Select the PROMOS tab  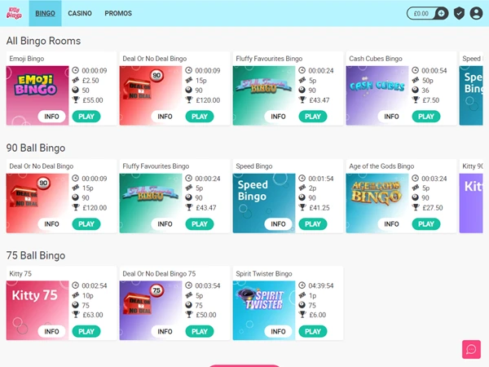point(118,13)
